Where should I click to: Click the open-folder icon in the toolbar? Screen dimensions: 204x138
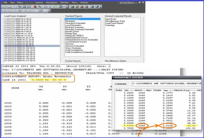(5, 7)
